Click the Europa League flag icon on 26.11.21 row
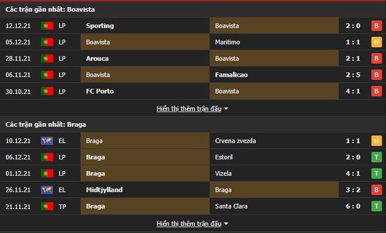 (47, 190)
